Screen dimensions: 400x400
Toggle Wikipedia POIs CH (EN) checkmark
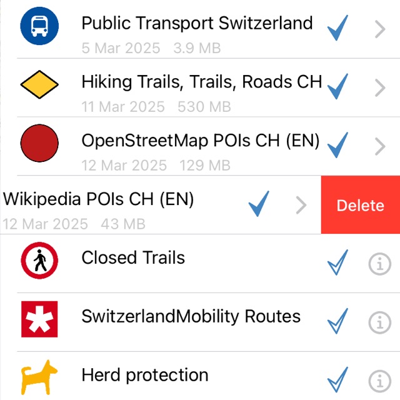pyautogui.click(x=258, y=204)
